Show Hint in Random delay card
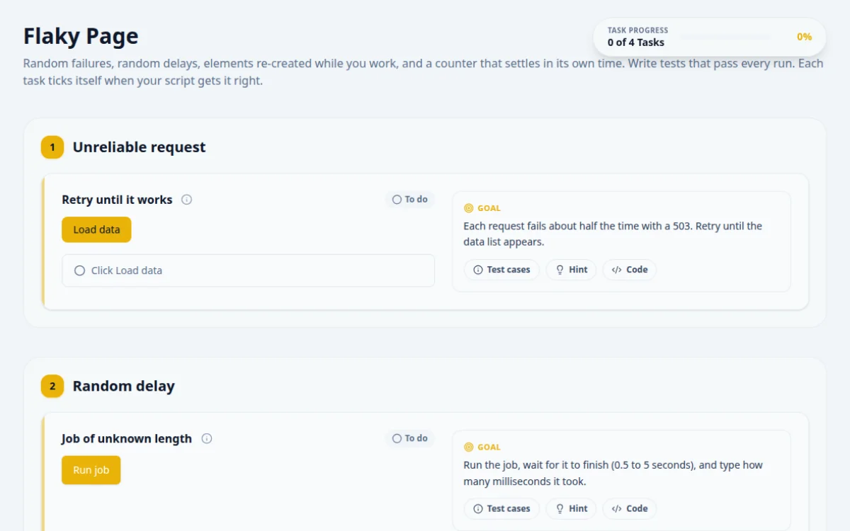The width and height of the screenshot is (850, 531). coord(571,508)
